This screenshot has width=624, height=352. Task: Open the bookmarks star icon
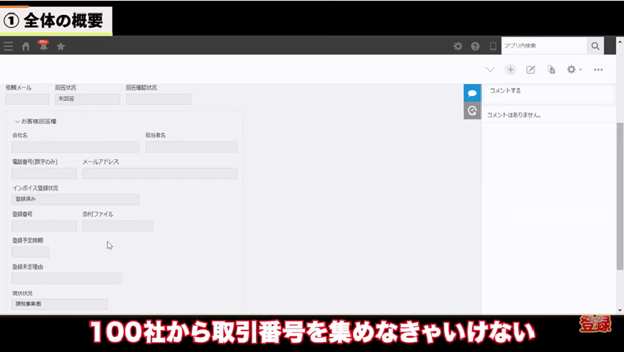[60, 46]
